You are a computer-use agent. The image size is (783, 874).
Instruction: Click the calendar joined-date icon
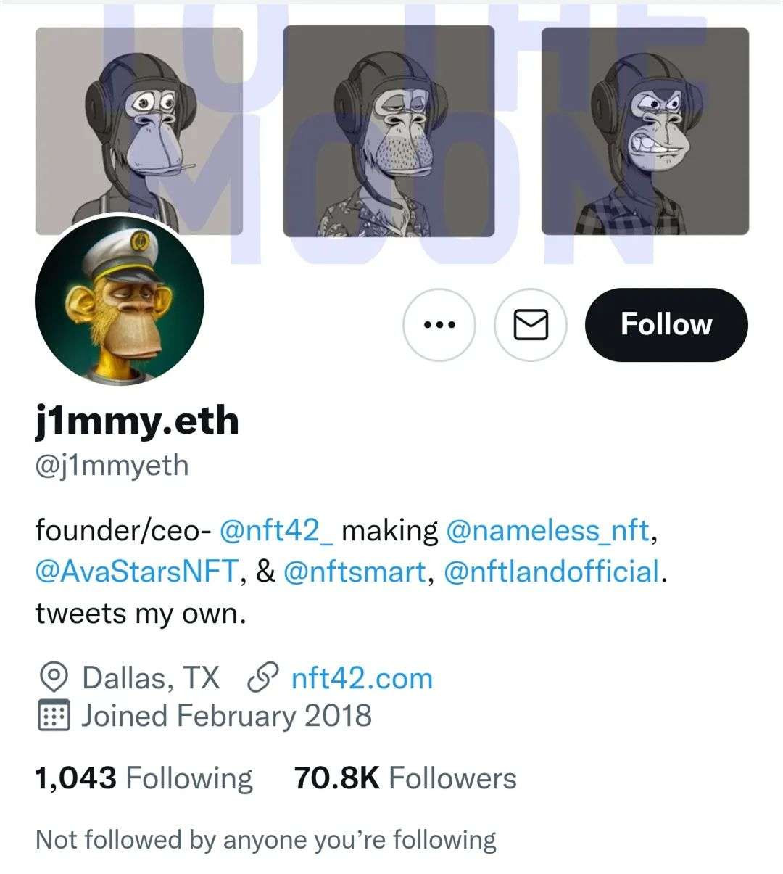(x=53, y=717)
